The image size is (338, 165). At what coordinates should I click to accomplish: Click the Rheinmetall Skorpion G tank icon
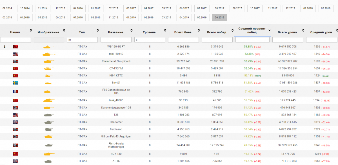pyautogui.click(x=48, y=61)
